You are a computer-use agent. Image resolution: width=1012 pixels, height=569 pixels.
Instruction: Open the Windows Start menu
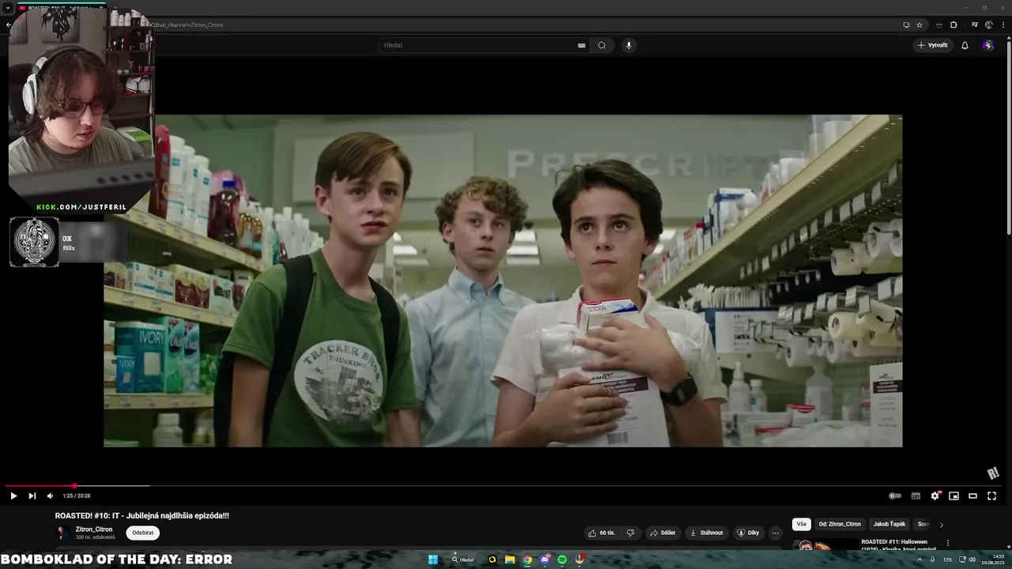click(433, 560)
